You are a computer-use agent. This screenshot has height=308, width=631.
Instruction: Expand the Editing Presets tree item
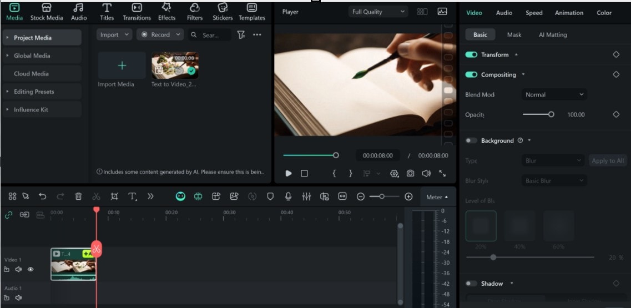(7, 92)
